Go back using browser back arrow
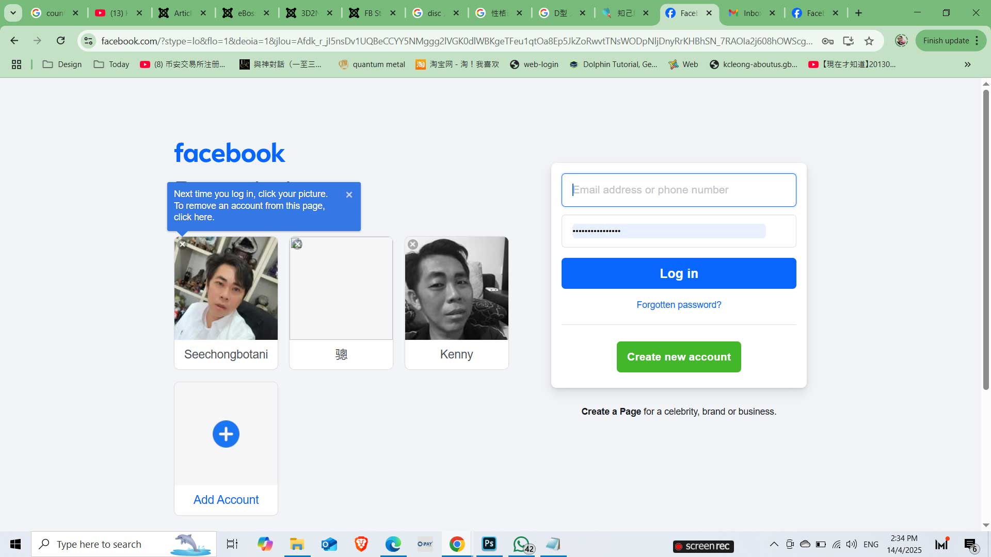Image resolution: width=991 pixels, height=557 pixels. [14, 41]
